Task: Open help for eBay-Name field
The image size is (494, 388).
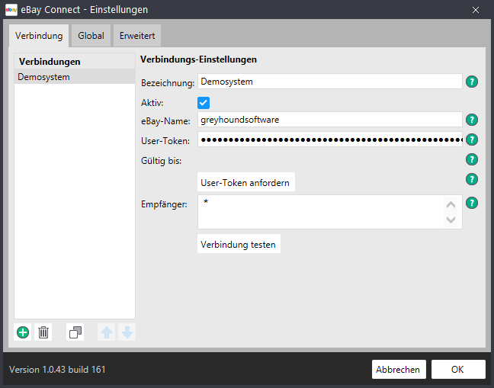Action: pos(472,120)
